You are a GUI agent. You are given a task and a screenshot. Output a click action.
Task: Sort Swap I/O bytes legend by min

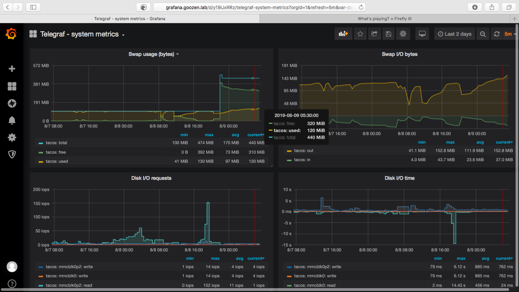click(421, 142)
